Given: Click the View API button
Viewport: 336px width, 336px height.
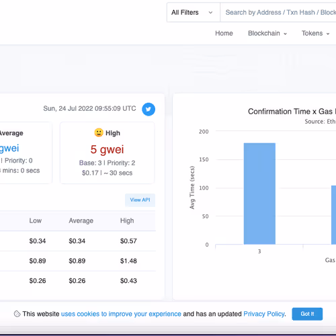Looking at the screenshot, I should [140, 200].
